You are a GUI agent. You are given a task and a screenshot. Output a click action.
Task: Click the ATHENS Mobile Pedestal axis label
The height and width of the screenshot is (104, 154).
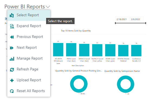(x=123, y=60)
